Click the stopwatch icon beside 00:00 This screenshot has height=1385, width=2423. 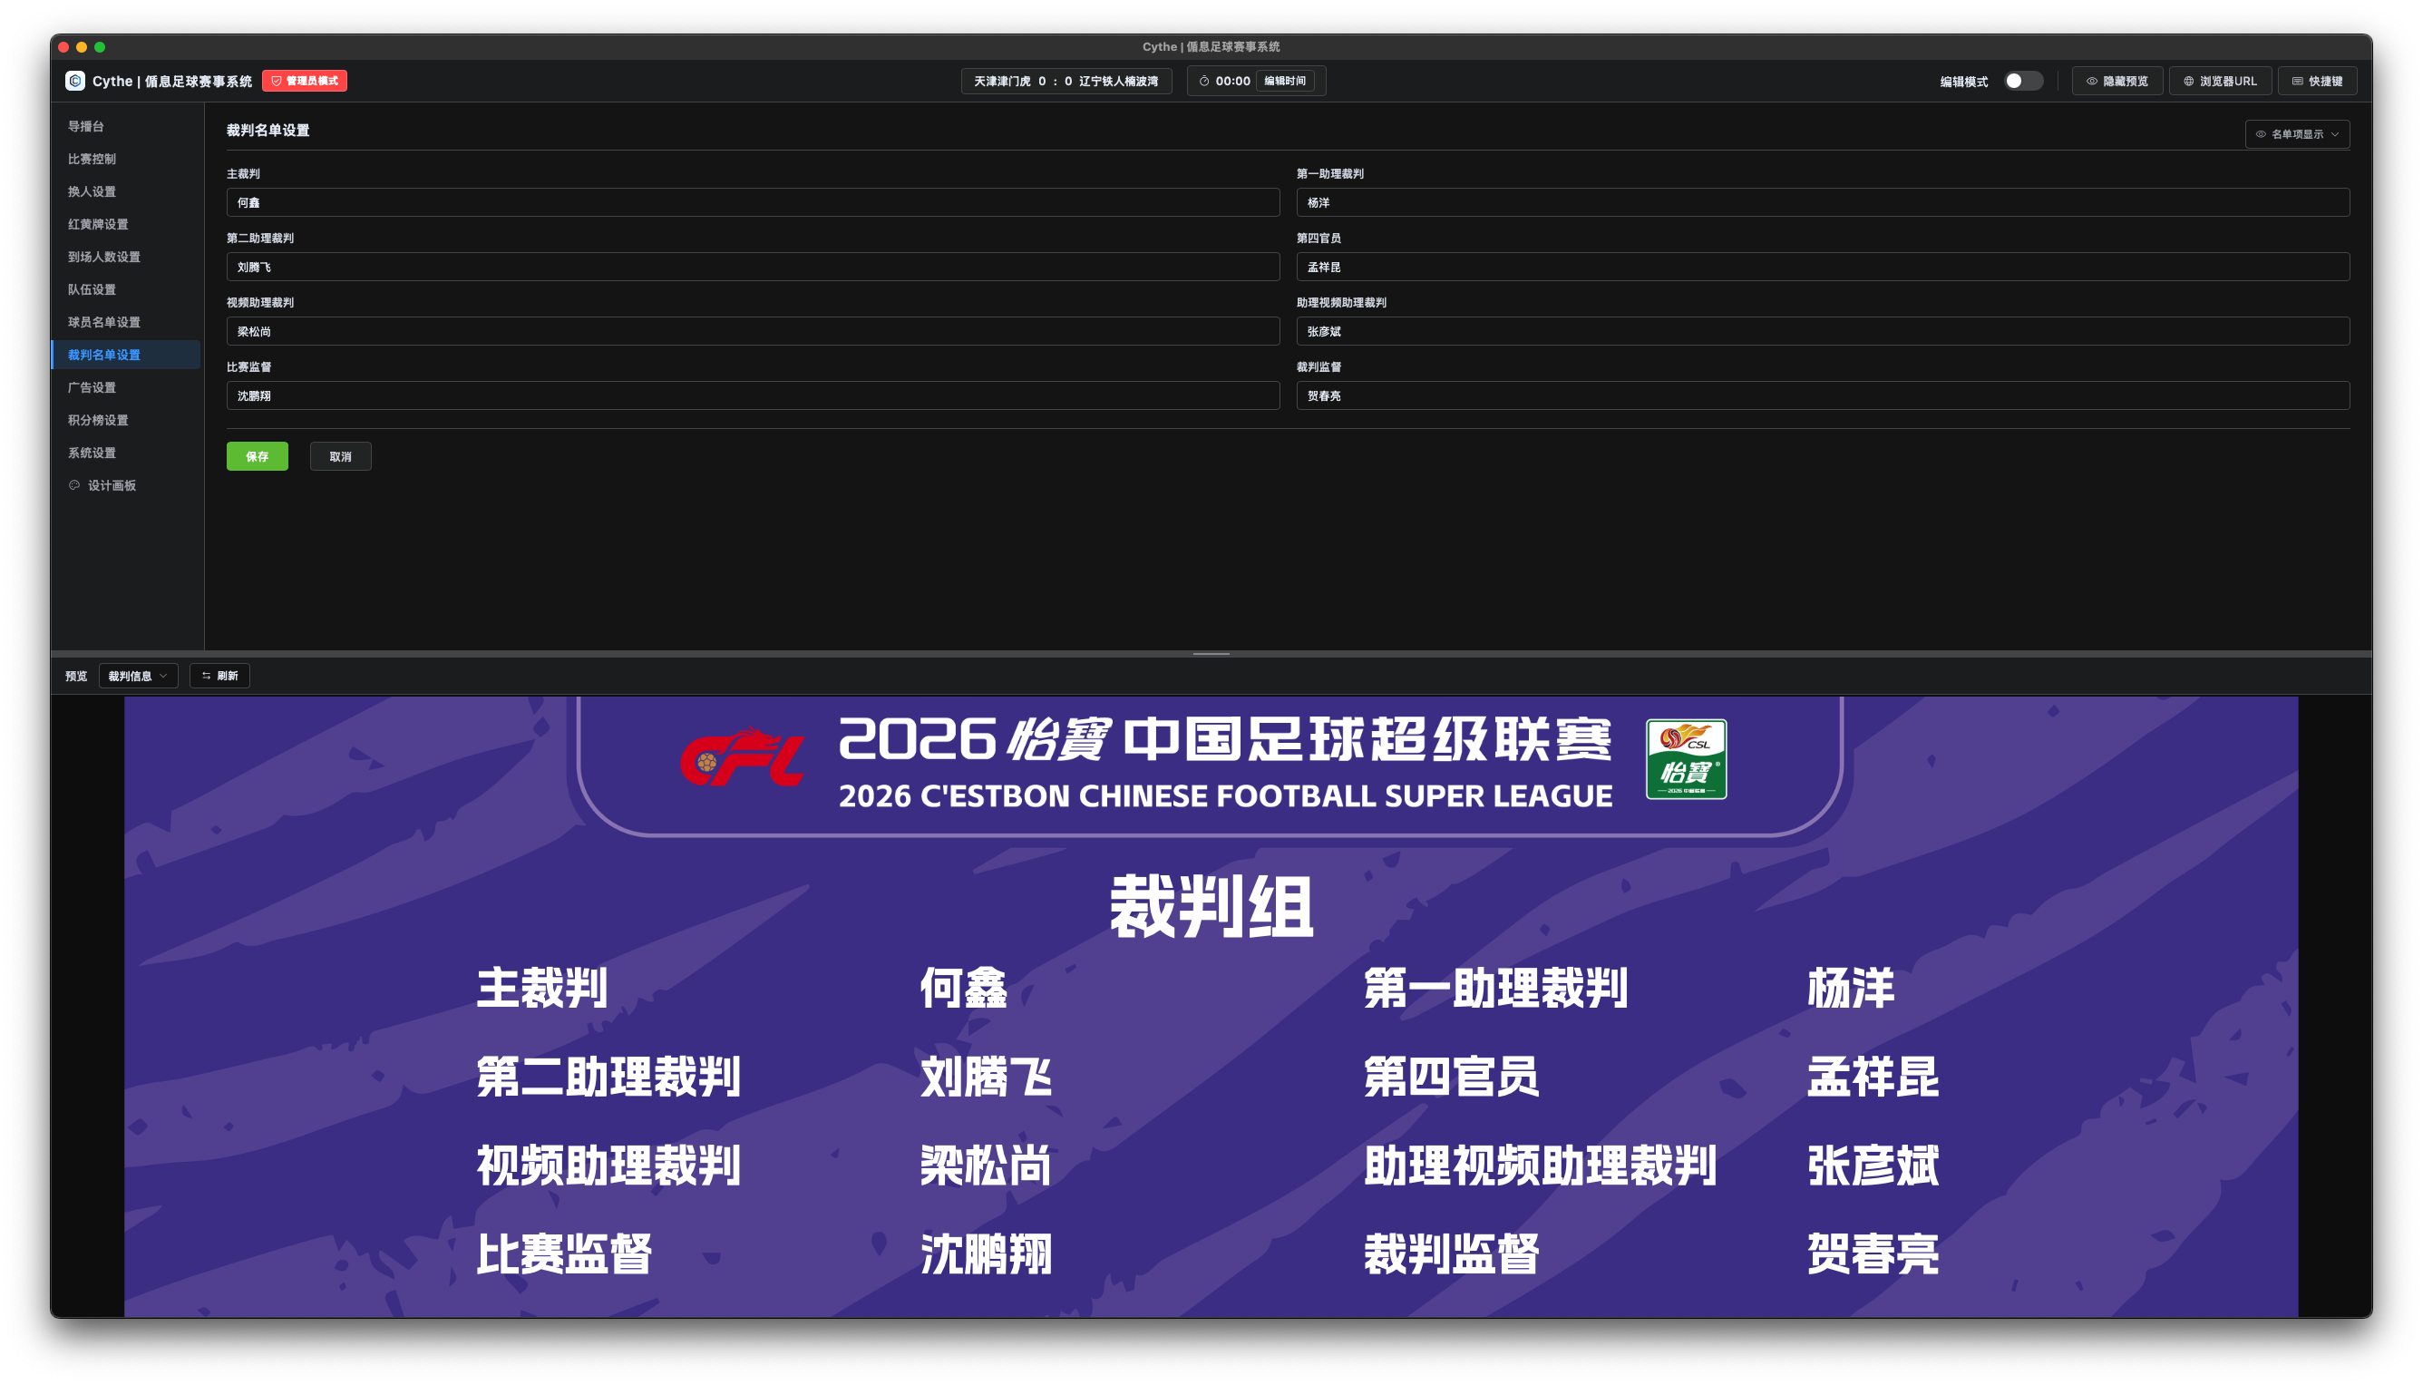[1204, 81]
